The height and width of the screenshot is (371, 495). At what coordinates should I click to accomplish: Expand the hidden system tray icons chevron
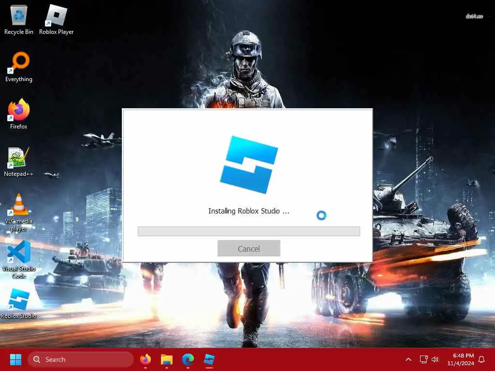[x=408, y=359]
